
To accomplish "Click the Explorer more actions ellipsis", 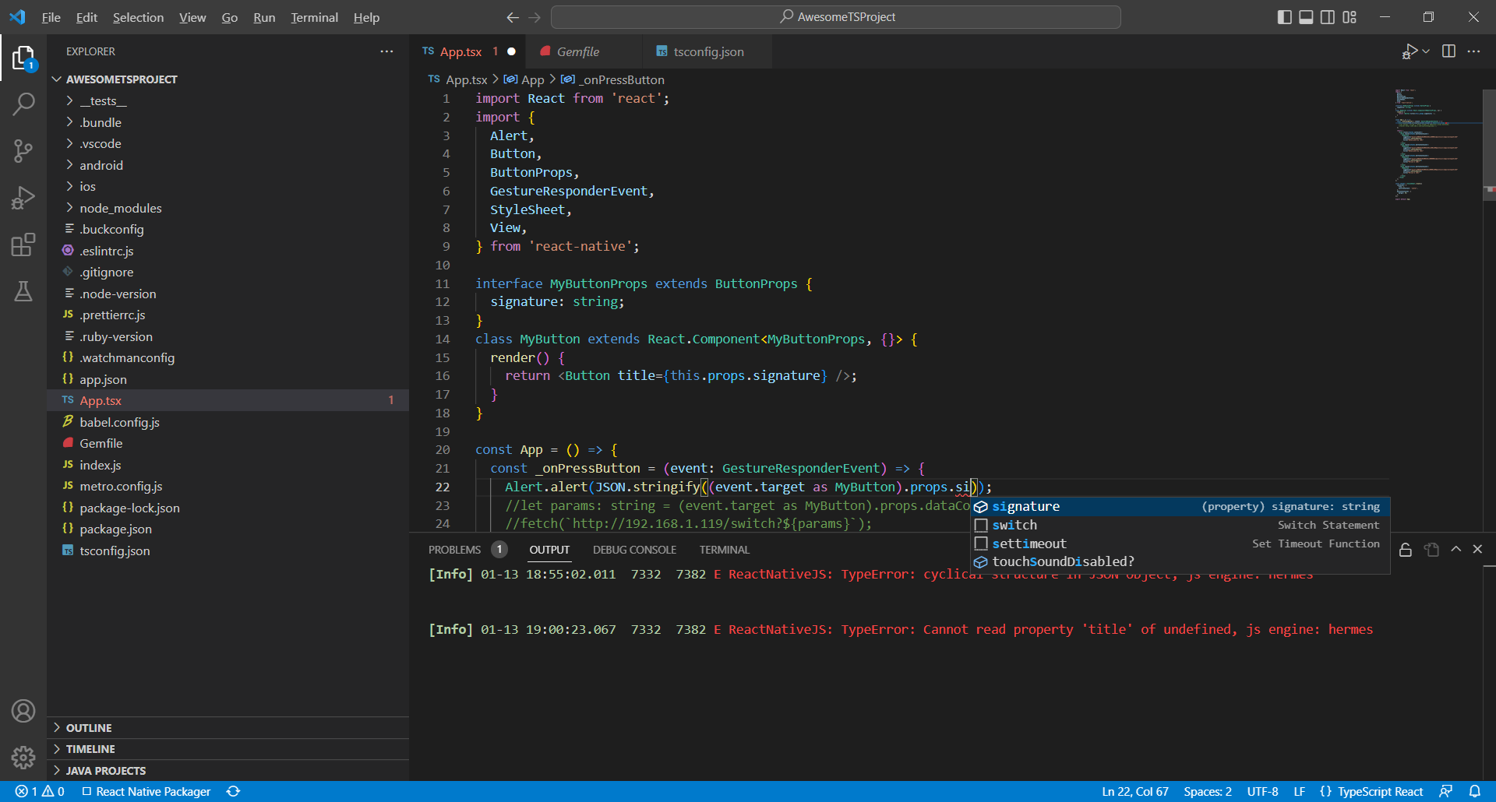I will [x=386, y=51].
